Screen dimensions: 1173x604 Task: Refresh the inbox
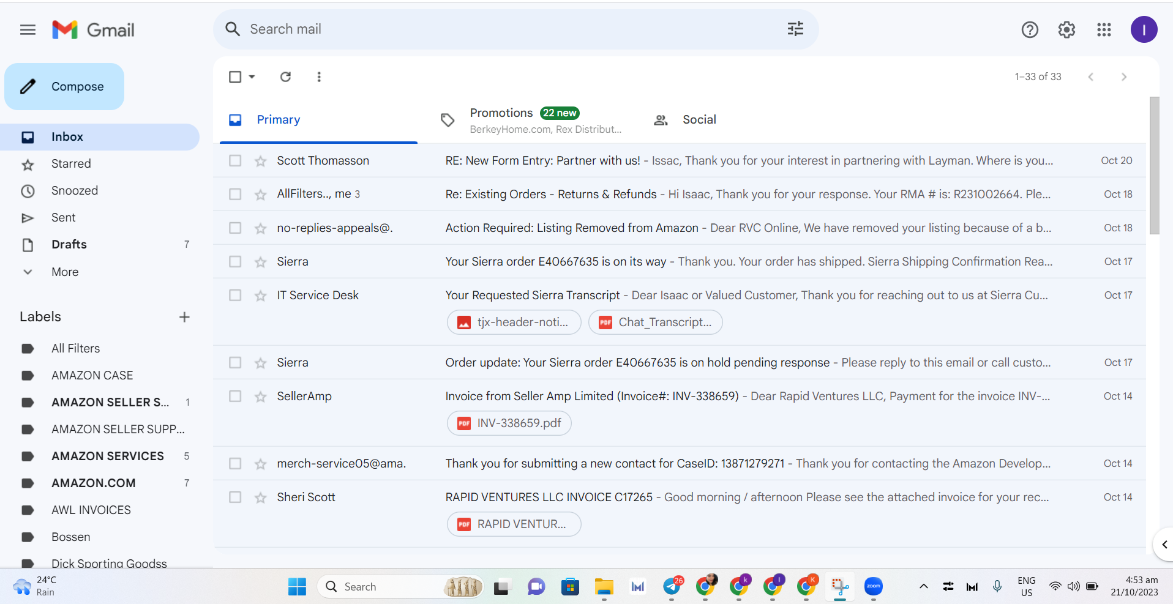[285, 76]
